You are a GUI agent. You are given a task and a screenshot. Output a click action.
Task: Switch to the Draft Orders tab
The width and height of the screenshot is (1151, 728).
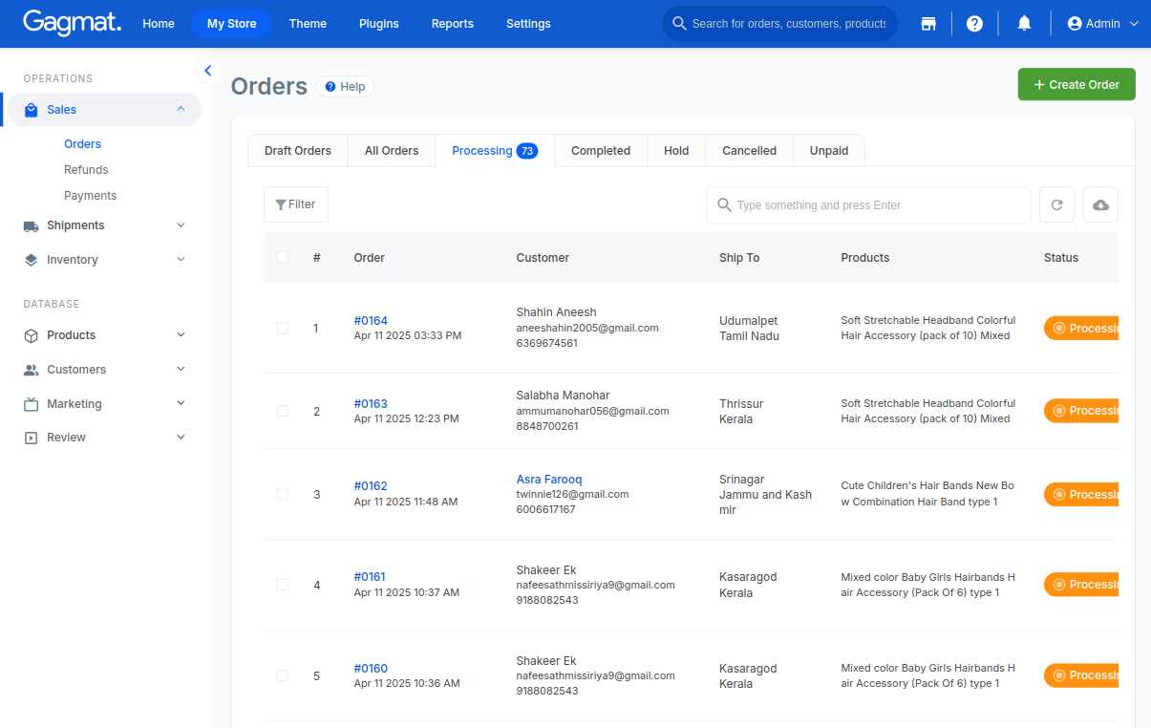coord(298,151)
